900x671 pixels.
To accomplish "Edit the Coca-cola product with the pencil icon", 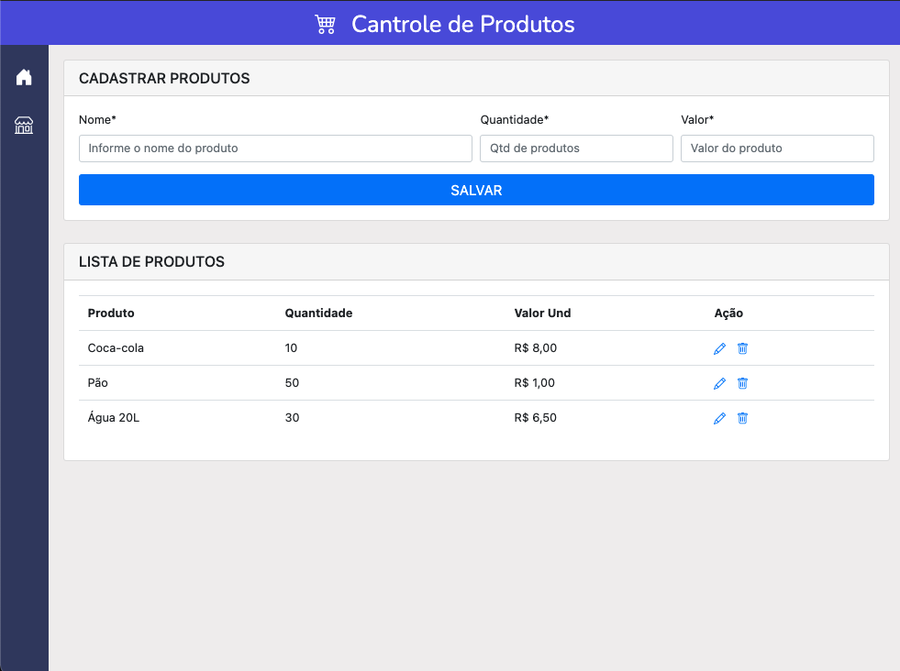I will tap(719, 348).
